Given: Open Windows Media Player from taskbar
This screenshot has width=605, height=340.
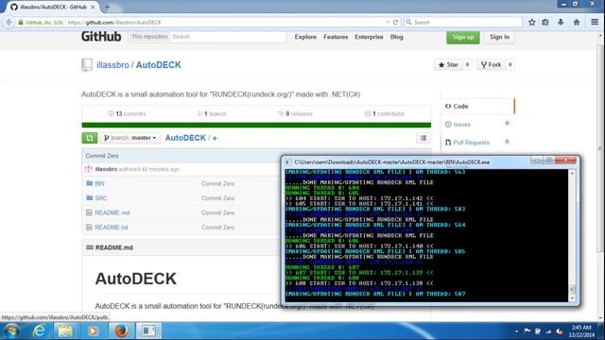Looking at the screenshot, I should tap(93, 331).
